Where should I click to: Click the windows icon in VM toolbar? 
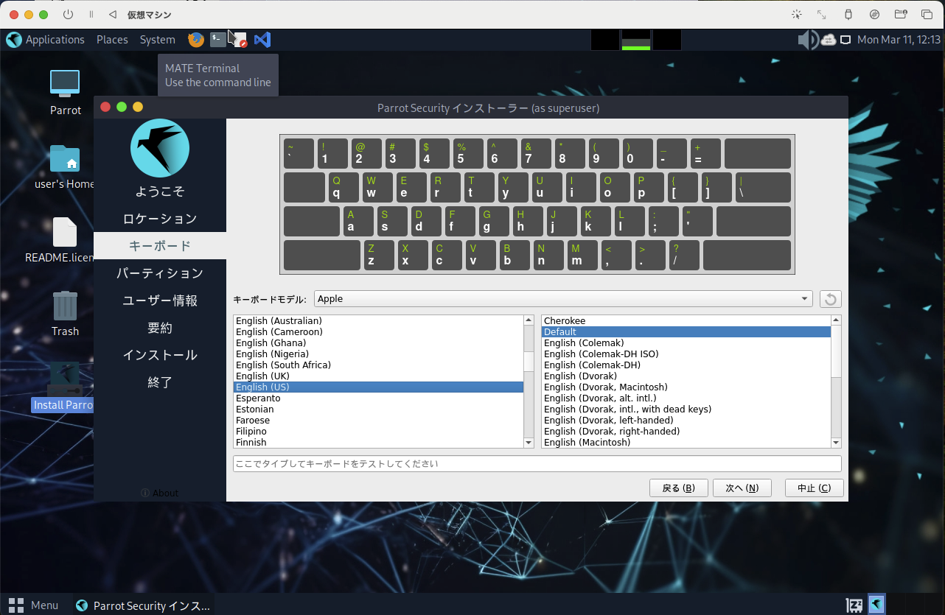(927, 14)
